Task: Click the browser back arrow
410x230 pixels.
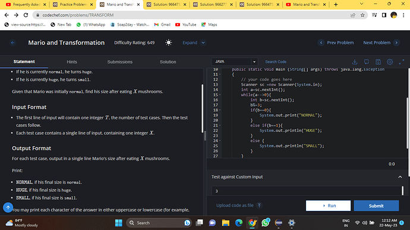Action: [7, 15]
